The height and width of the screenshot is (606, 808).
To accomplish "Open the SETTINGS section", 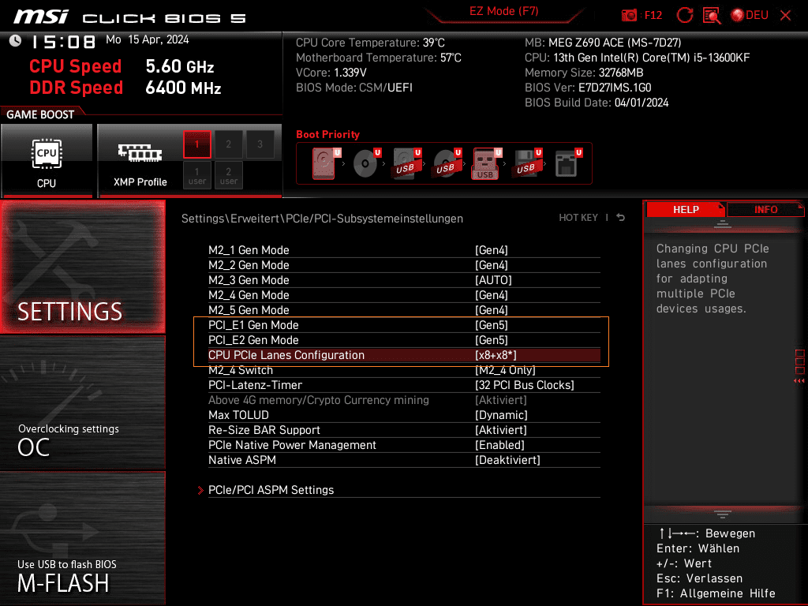I will point(82,267).
